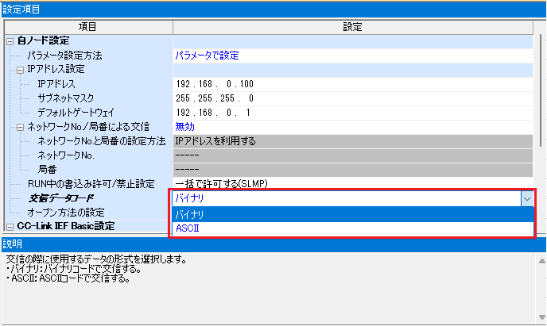Click the 無効 setting value
Viewport: 547px width, 326px height.
pyautogui.click(x=184, y=127)
